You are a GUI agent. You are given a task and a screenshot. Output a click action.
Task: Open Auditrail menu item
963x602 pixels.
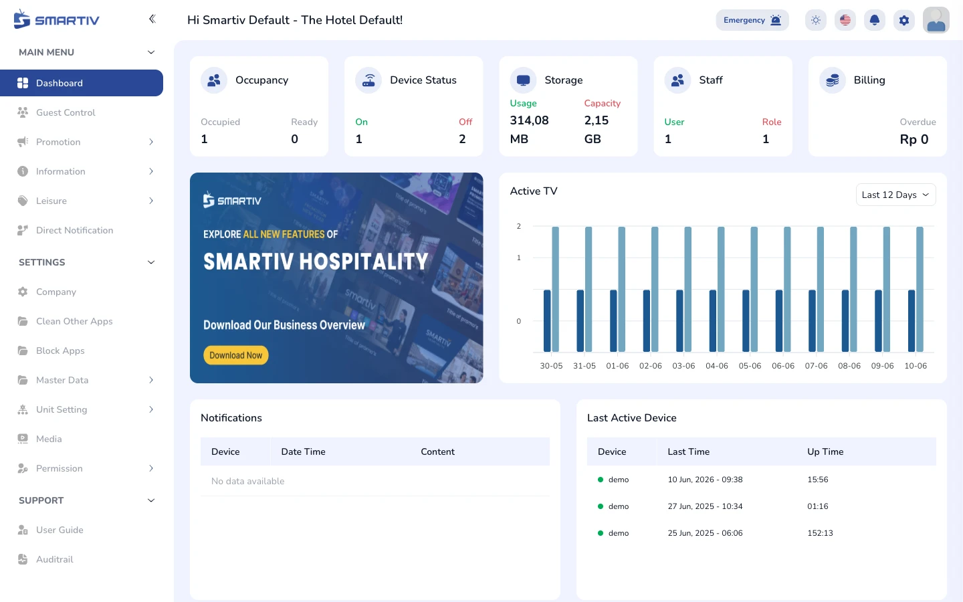click(82, 559)
